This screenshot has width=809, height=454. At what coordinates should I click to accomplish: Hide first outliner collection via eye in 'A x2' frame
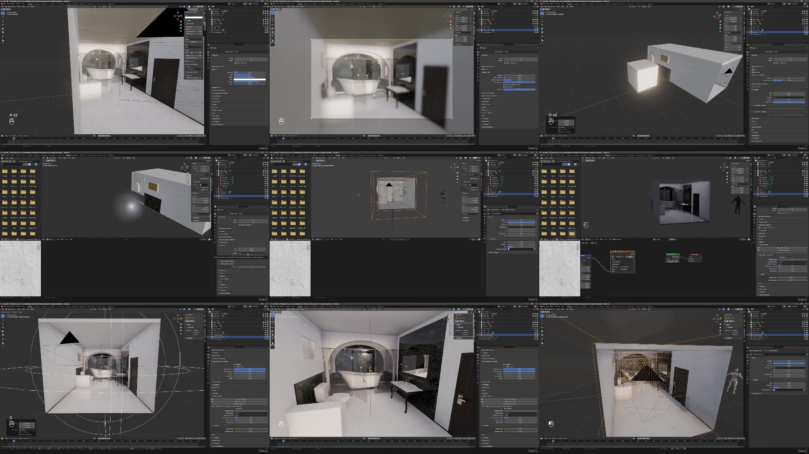point(265,11)
